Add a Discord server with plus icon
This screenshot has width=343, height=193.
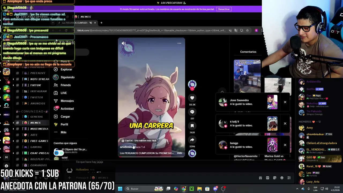[x=6, y=166]
